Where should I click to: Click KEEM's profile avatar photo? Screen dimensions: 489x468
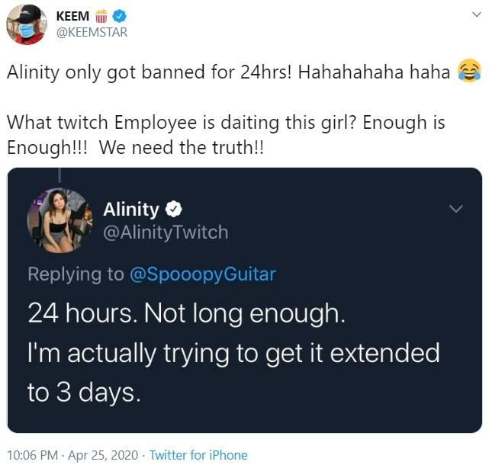27,24
